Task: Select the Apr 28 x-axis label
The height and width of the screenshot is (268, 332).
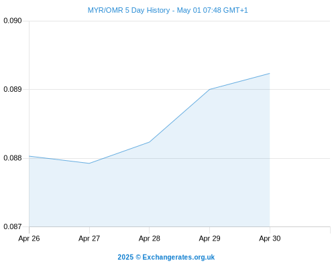Action: (x=150, y=239)
